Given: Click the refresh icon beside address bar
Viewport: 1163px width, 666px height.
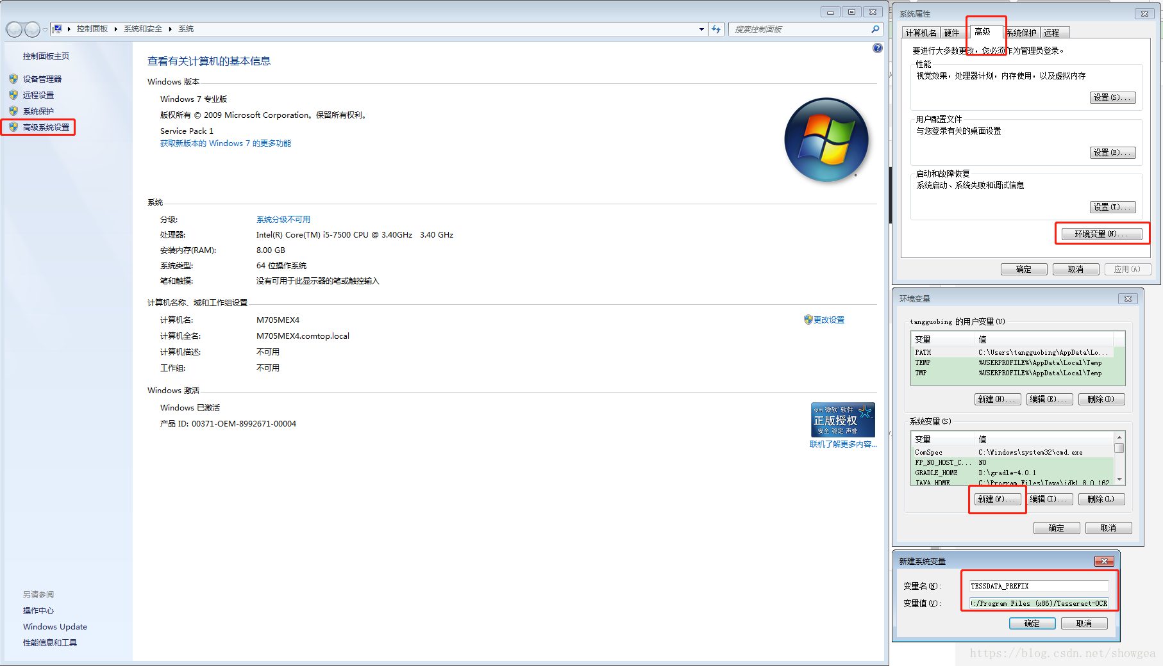Looking at the screenshot, I should point(716,29).
